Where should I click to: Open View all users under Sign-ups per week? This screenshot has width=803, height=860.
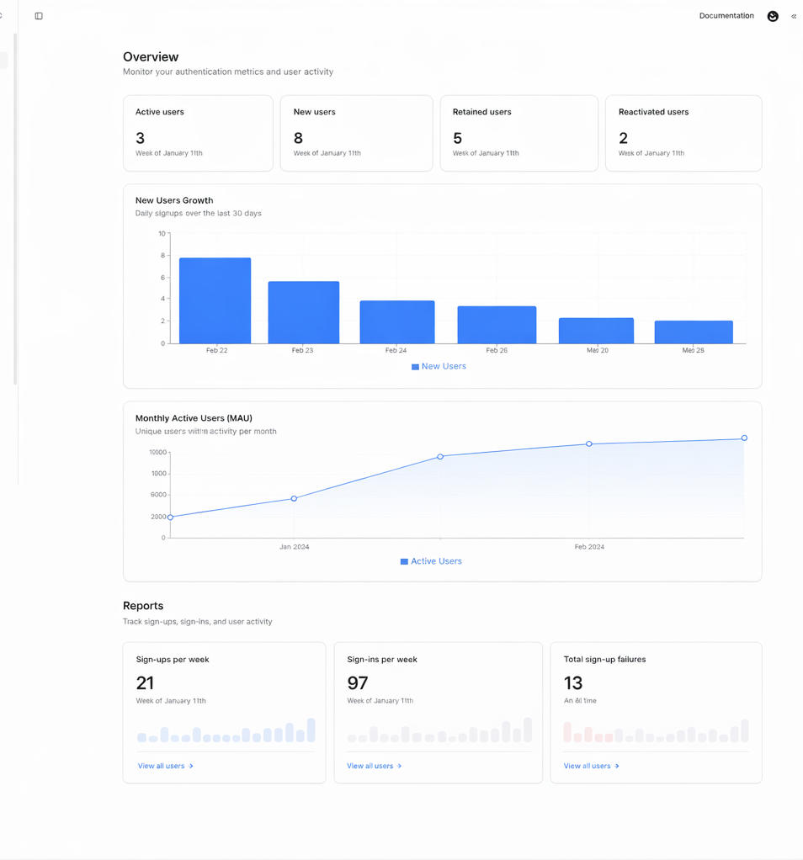(x=165, y=766)
